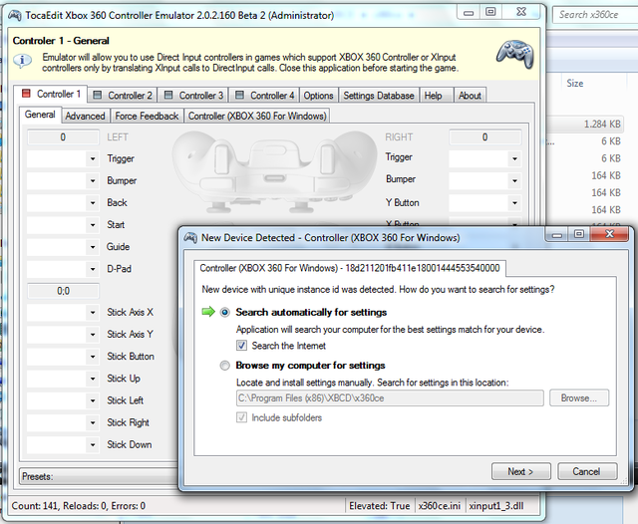
Task: Click the right trigger value field showing 0
Action: click(485, 137)
